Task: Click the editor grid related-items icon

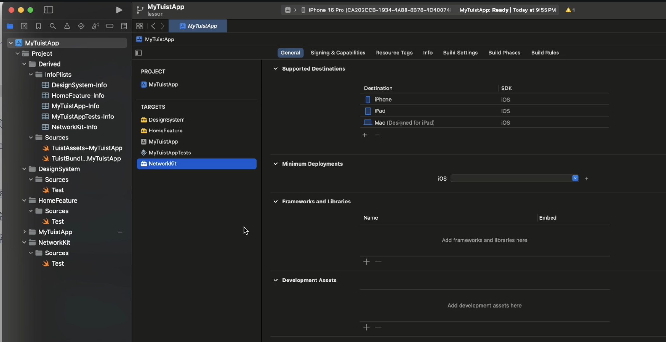Action: coord(140,26)
